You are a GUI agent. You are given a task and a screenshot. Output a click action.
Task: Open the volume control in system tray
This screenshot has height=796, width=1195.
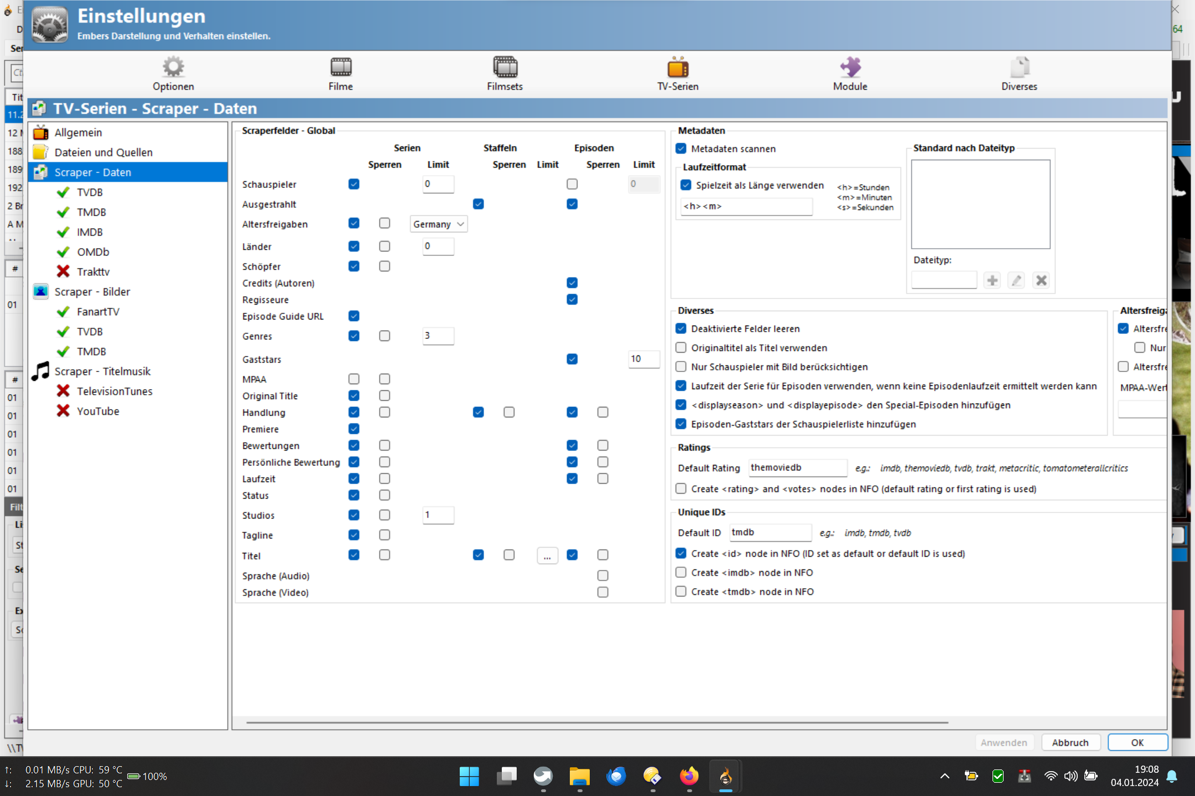pos(1071,777)
